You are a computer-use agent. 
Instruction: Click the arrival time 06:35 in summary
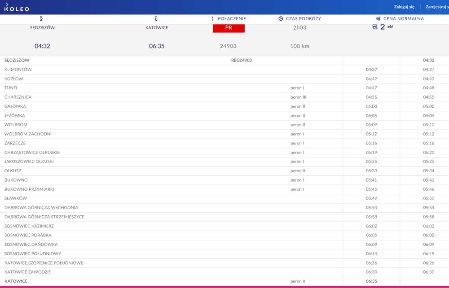point(157,46)
